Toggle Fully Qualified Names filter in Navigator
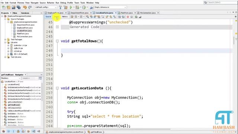The image size is (238, 134). [x=28, y=131]
